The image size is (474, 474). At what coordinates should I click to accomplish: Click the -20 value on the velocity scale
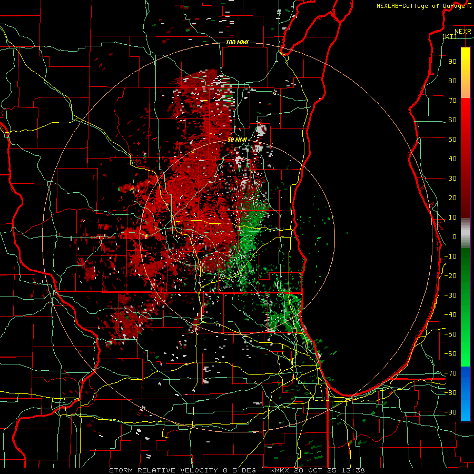tap(450, 276)
